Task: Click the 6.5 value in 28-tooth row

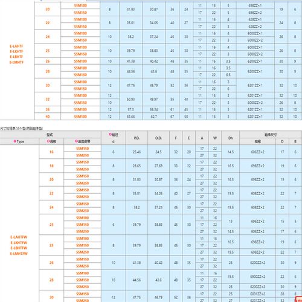Action: pyautogui.click(x=228, y=75)
